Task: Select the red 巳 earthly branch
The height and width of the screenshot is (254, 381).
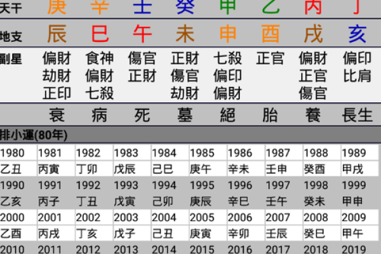Action: (100, 34)
